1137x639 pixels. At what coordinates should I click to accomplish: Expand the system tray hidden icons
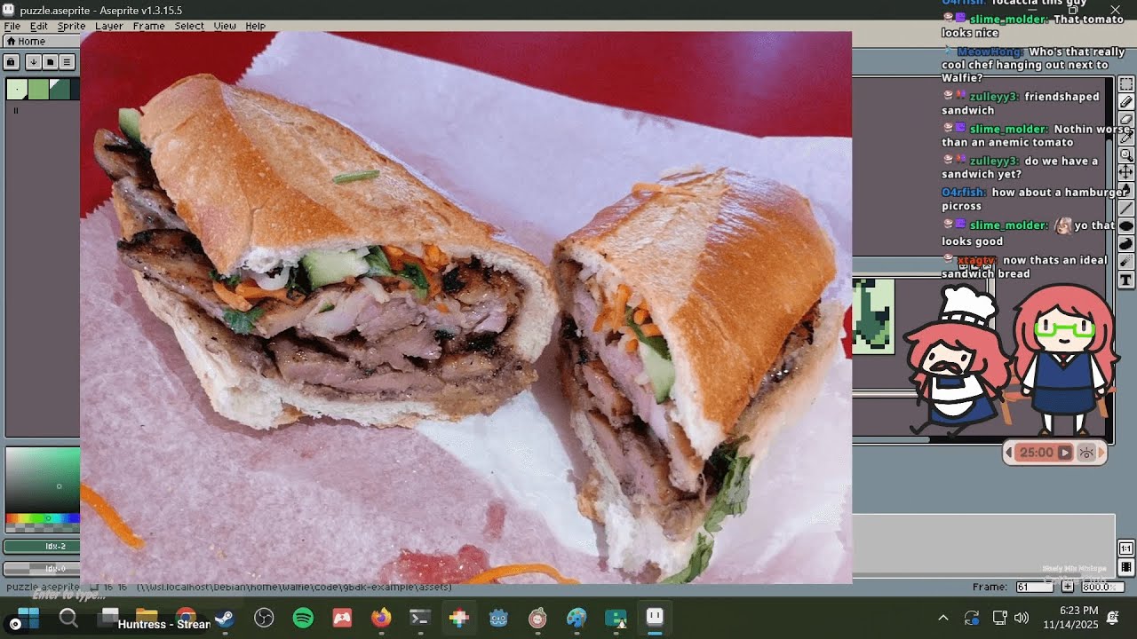[943, 618]
